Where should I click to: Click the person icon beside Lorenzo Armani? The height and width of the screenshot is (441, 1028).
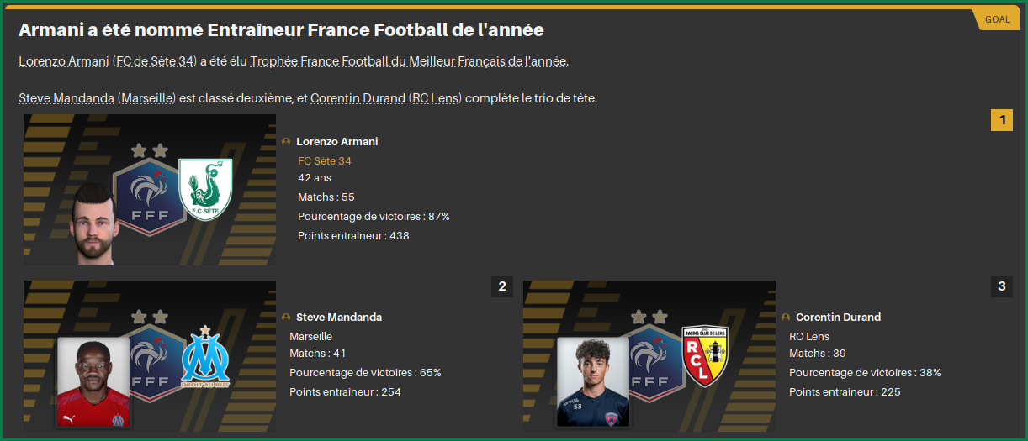click(286, 142)
